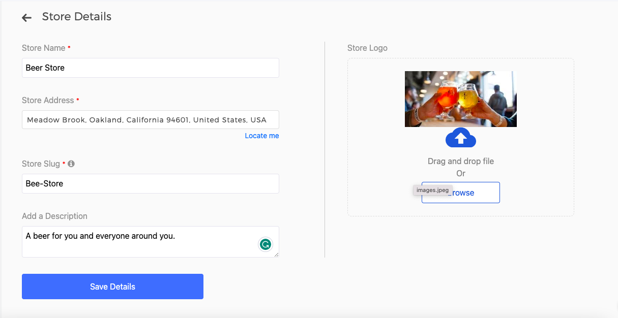Click the Grammarly icon in description
618x318 pixels.
coord(265,244)
